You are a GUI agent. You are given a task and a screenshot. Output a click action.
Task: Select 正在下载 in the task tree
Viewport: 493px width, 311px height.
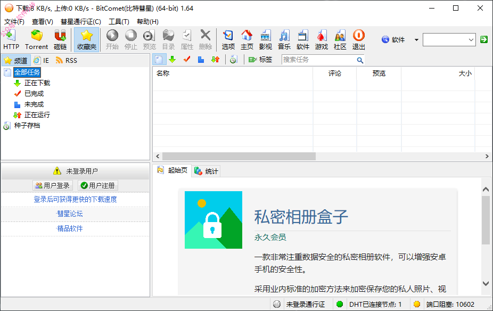click(37, 83)
